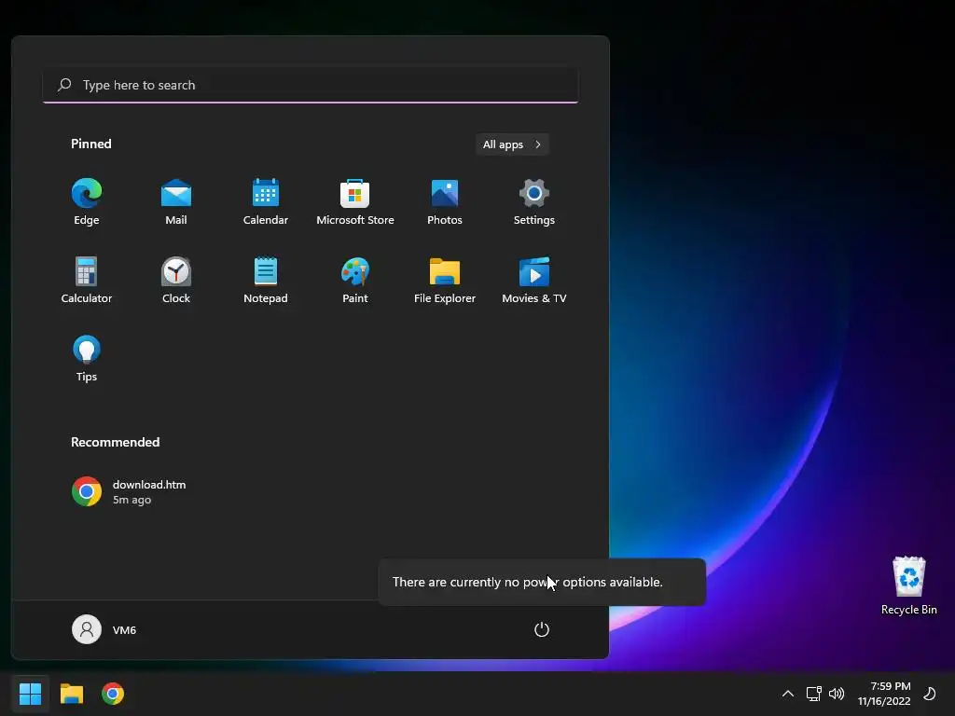
Task: Click the Windows Start button on taskbar
Action: [x=31, y=694]
